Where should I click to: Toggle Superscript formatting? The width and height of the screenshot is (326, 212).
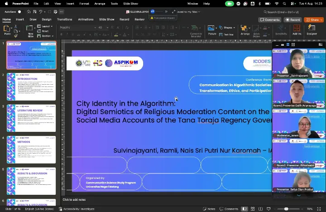coord(84,34)
